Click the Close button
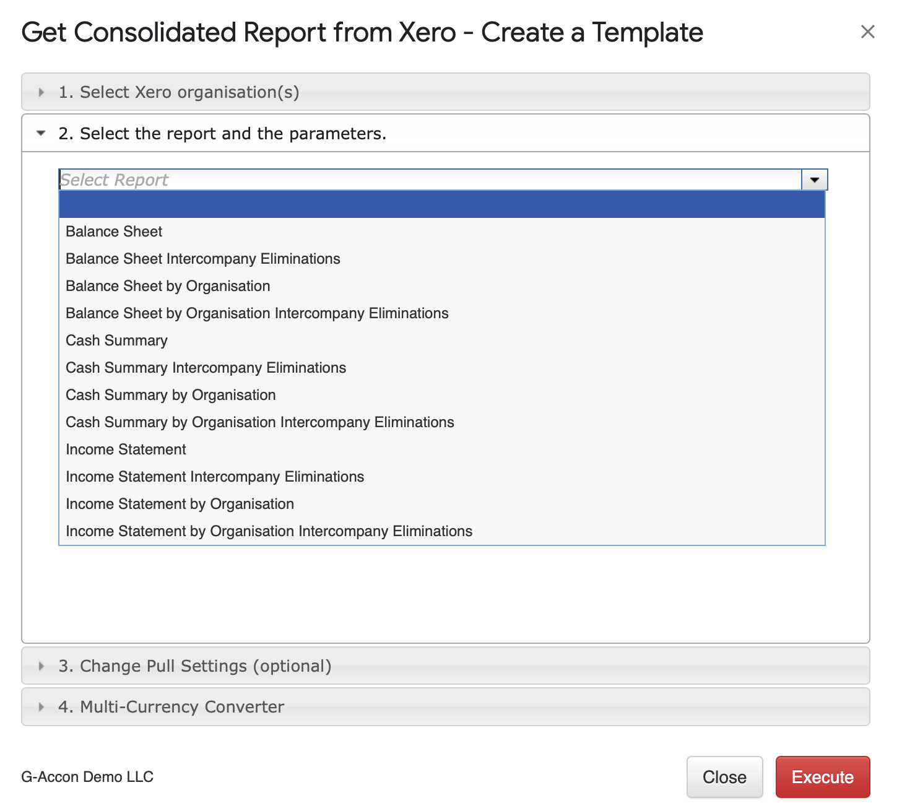The height and width of the screenshot is (811, 915). (x=724, y=777)
